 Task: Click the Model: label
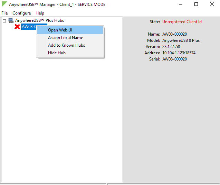click(x=153, y=40)
